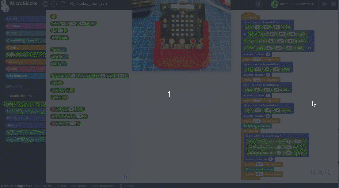Viewport: 339px width, 188px height.
Task: Open the file document menu
Action: point(63,4)
